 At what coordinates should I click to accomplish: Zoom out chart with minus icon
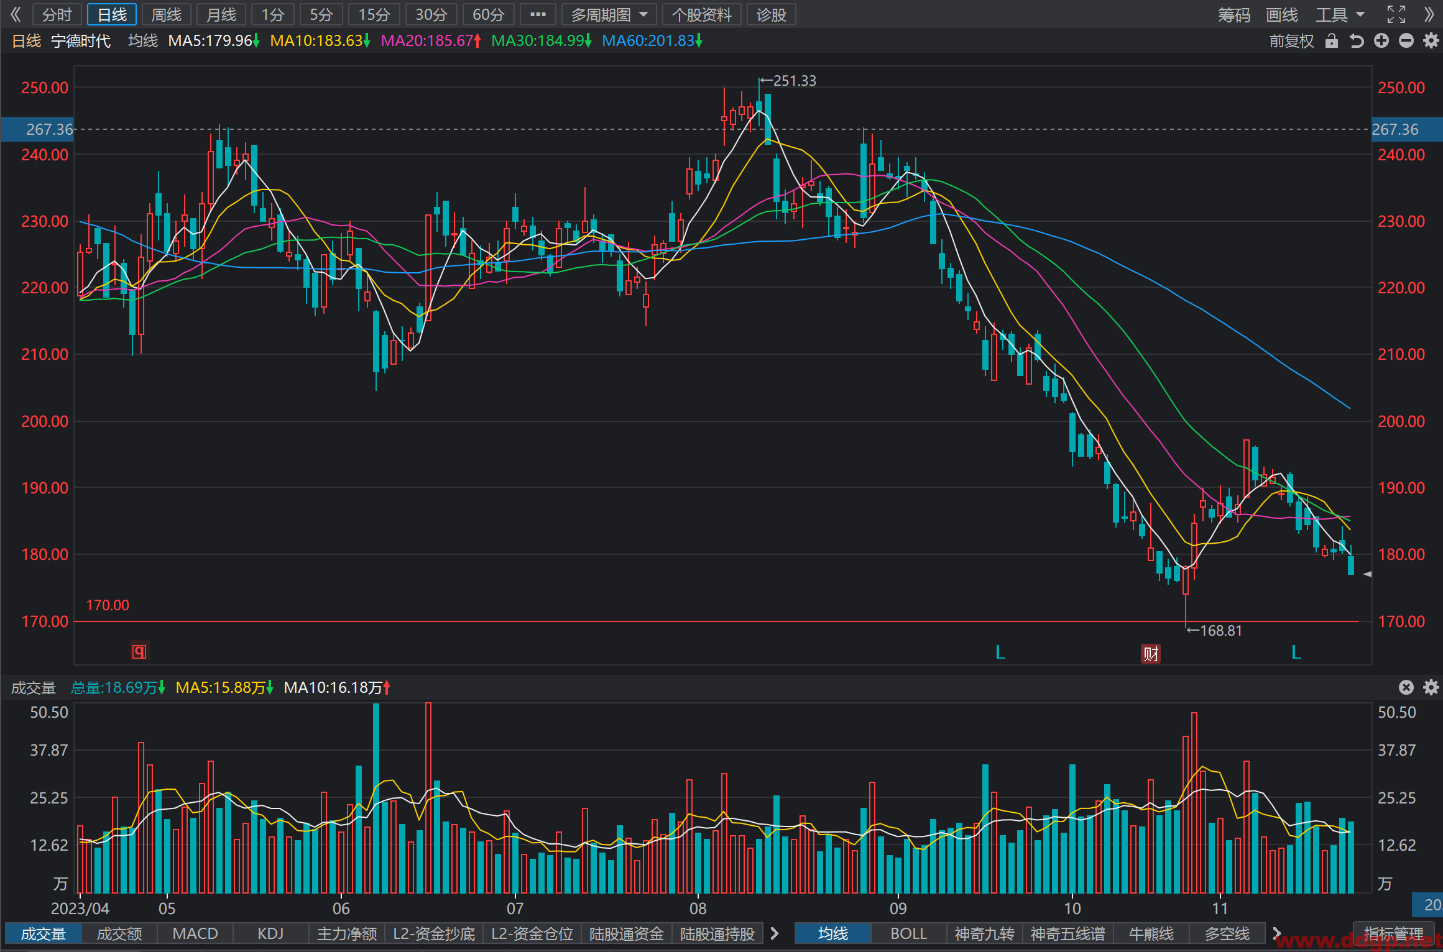pos(1406,41)
